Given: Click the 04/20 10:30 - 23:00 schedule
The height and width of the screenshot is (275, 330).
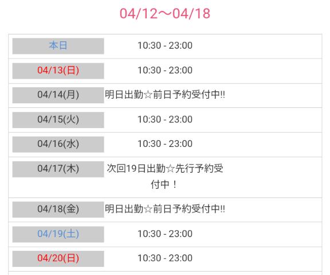Looking at the screenshot, I should (165, 258).
